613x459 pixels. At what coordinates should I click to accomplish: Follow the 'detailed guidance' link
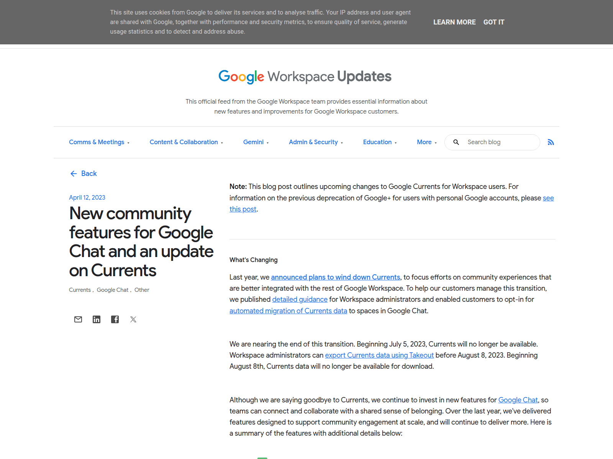click(300, 299)
